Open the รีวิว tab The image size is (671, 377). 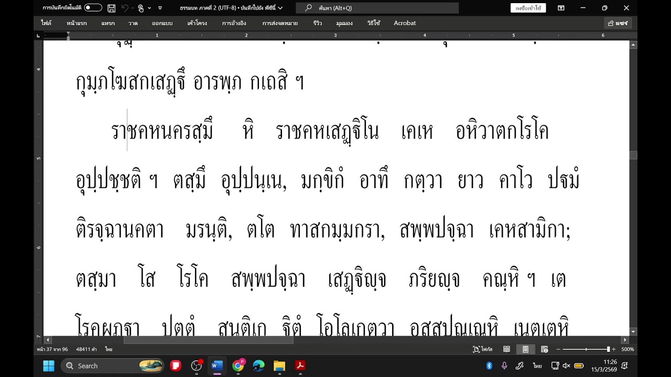[x=318, y=23]
